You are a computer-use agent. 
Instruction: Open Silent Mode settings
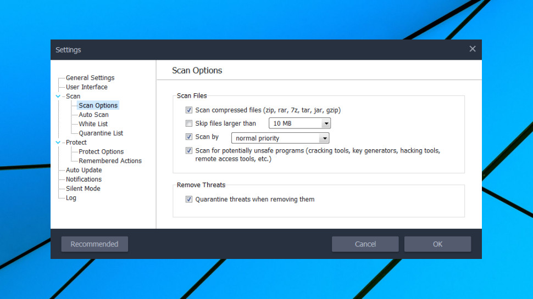83,188
